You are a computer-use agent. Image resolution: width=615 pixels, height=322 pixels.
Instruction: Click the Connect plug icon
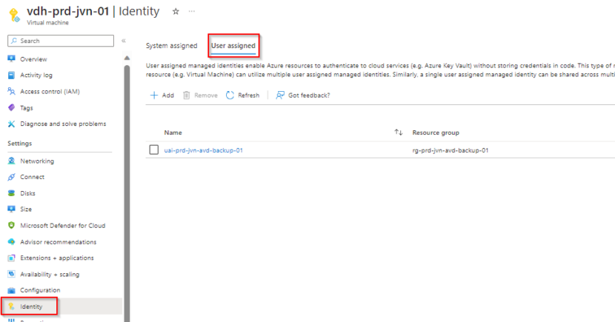point(11,177)
